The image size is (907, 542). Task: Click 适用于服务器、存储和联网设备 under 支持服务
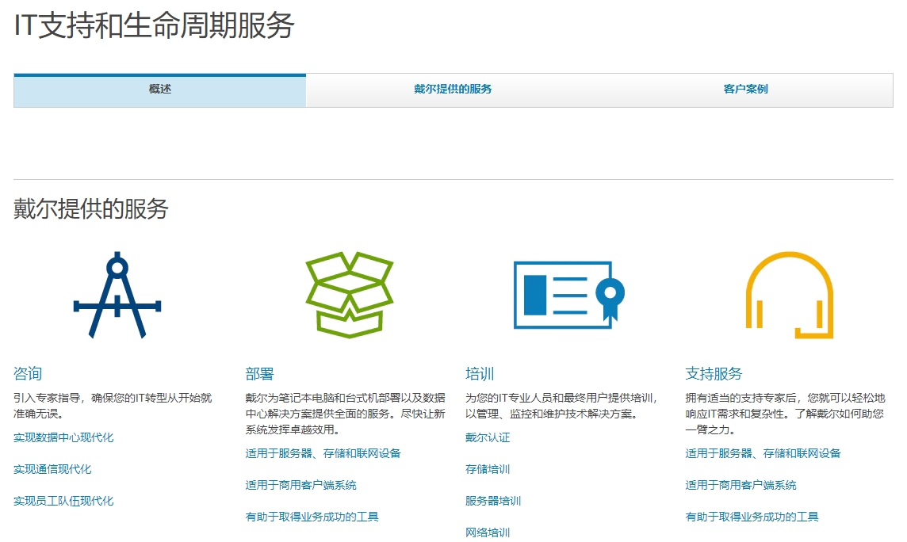[765, 453]
